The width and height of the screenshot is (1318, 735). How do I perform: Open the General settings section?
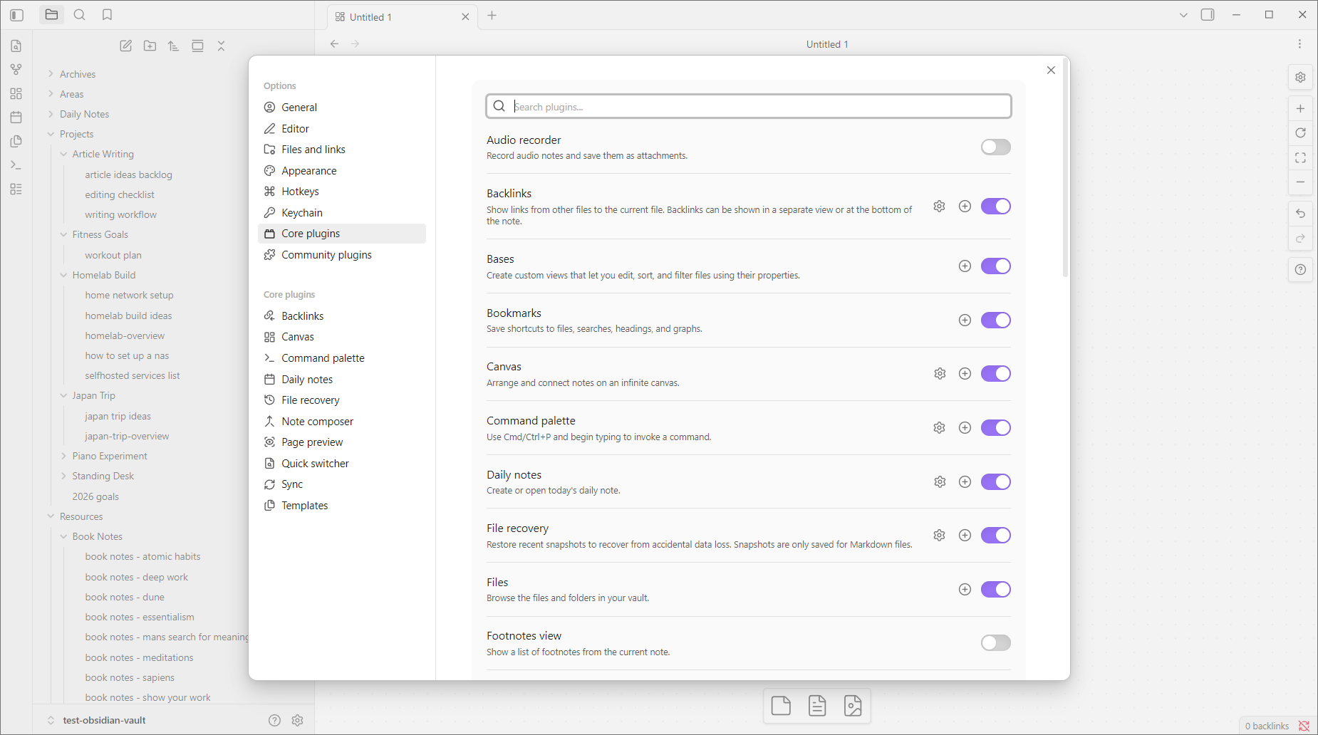pos(342,108)
